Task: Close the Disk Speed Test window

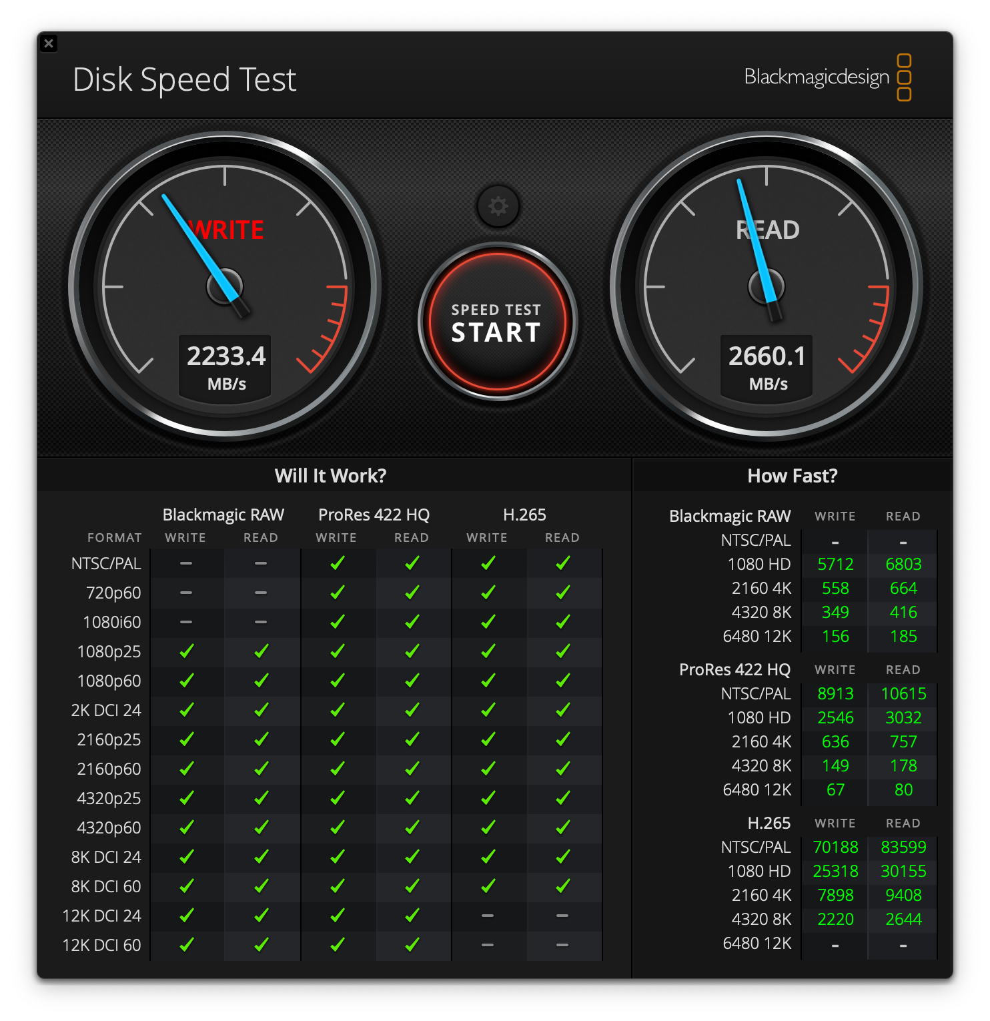Action: tap(49, 43)
